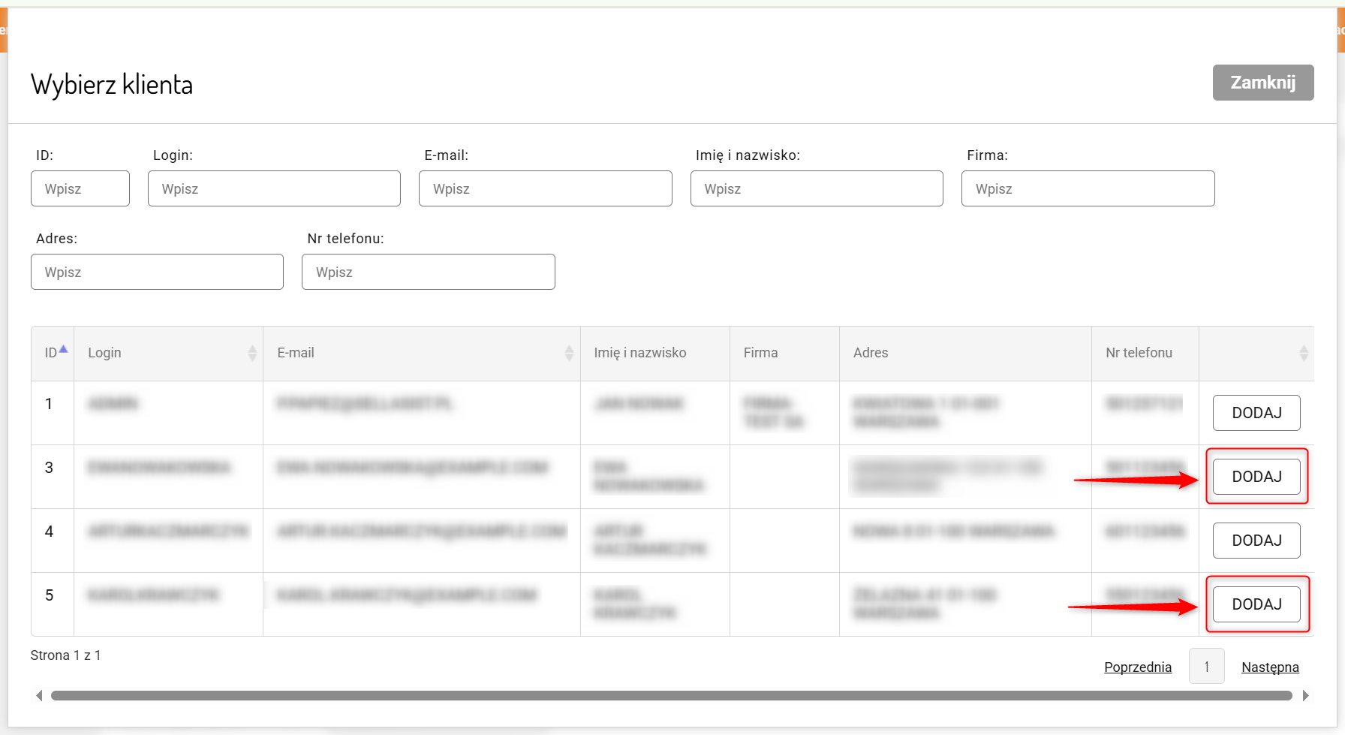Close the dialog with Zamknij button
The width and height of the screenshot is (1345, 735).
(x=1262, y=83)
